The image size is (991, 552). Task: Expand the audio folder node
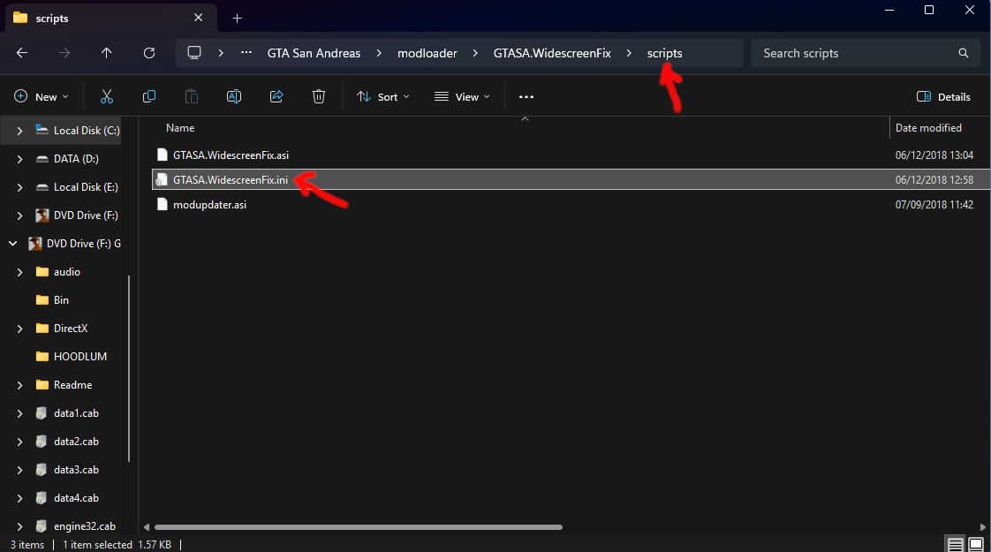pos(19,272)
